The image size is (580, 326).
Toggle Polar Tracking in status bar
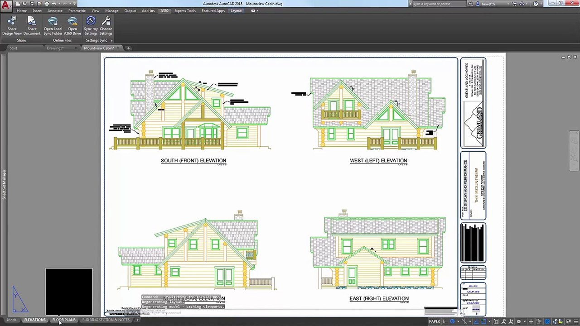452,321
